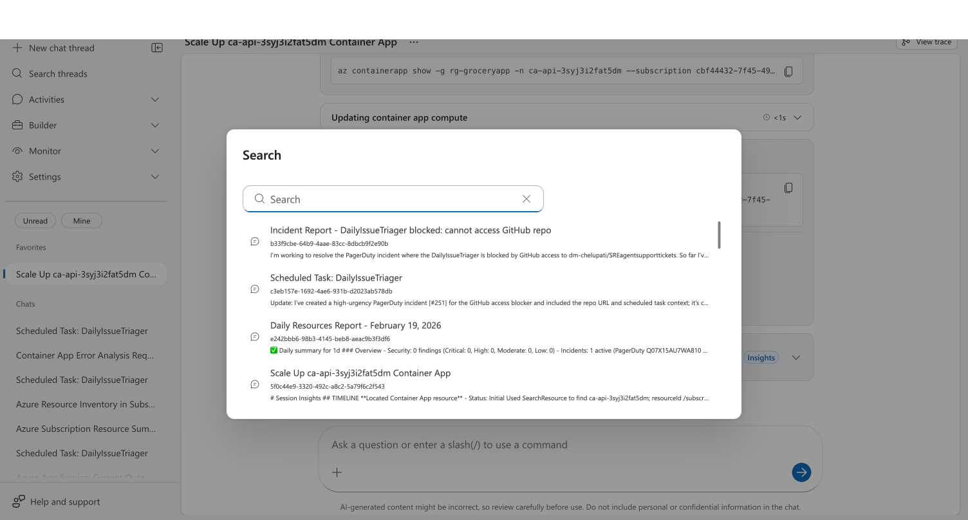
Task: Copy the az containerapp show command
Action: [788, 71]
